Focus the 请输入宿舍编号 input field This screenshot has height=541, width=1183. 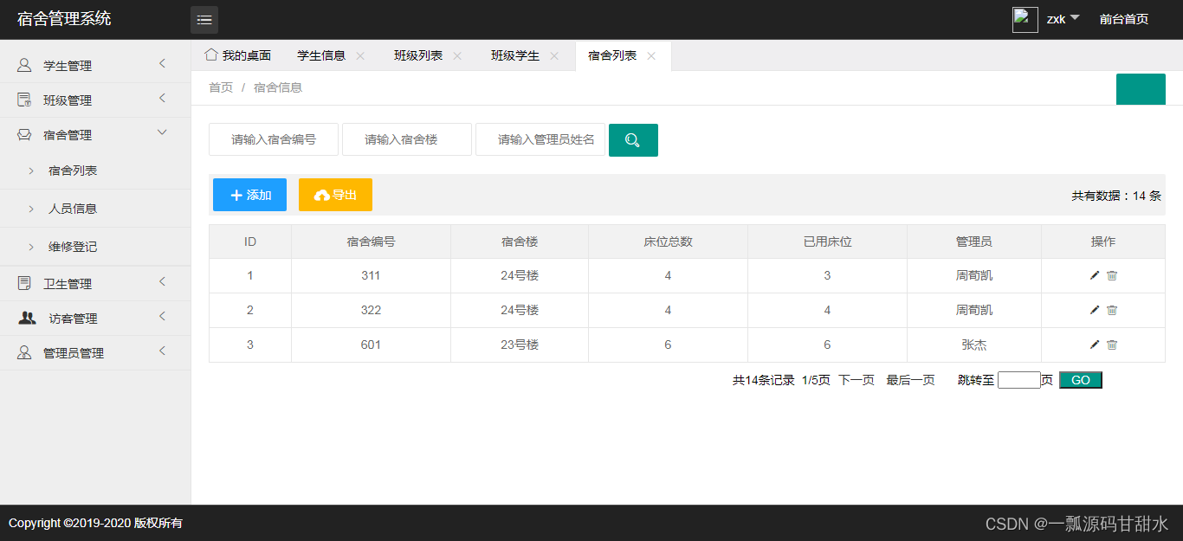tap(274, 139)
